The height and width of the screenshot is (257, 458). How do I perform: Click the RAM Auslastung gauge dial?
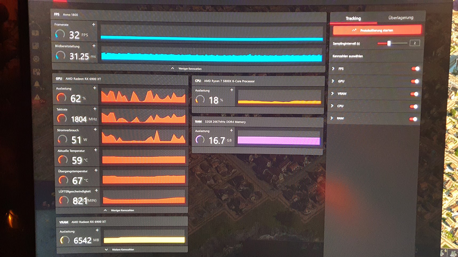pos(200,140)
